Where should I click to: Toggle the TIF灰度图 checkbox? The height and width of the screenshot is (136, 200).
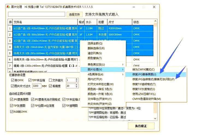(x=12, y=106)
